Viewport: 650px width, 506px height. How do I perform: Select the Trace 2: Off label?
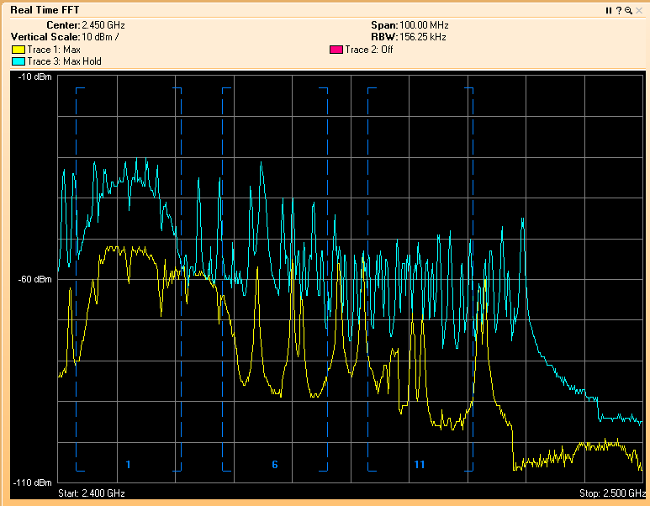pos(368,50)
